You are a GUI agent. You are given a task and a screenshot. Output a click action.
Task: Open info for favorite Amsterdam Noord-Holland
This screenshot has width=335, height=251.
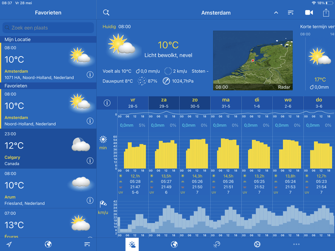tap(90, 121)
